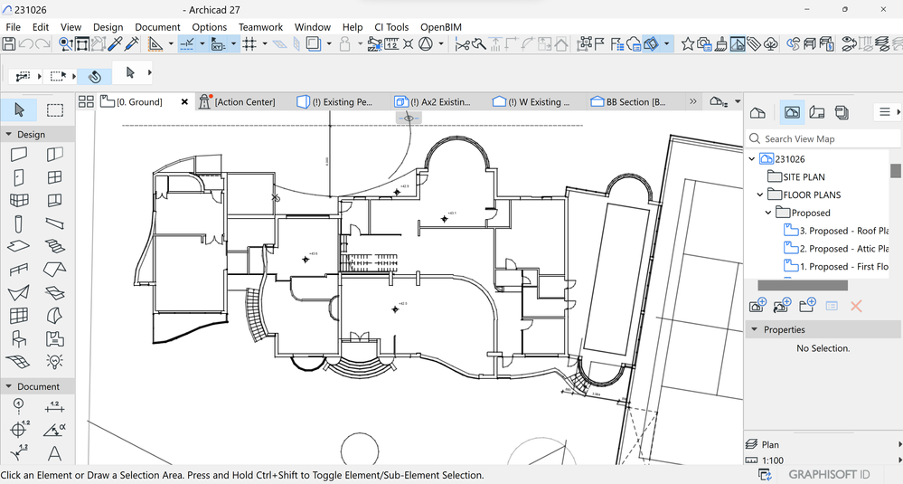This screenshot has height=484, width=903.
Task: Show hidden tabs with overflow chevron
Action: pyautogui.click(x=692, y=102)
